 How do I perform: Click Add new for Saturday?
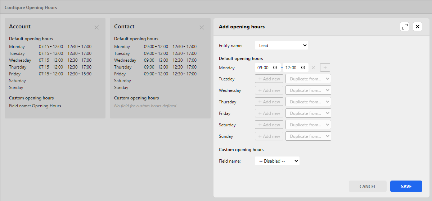pos(269,125)
